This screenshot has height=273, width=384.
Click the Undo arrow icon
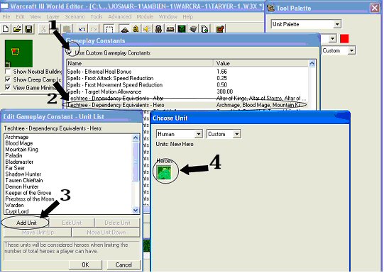[82, 29]
